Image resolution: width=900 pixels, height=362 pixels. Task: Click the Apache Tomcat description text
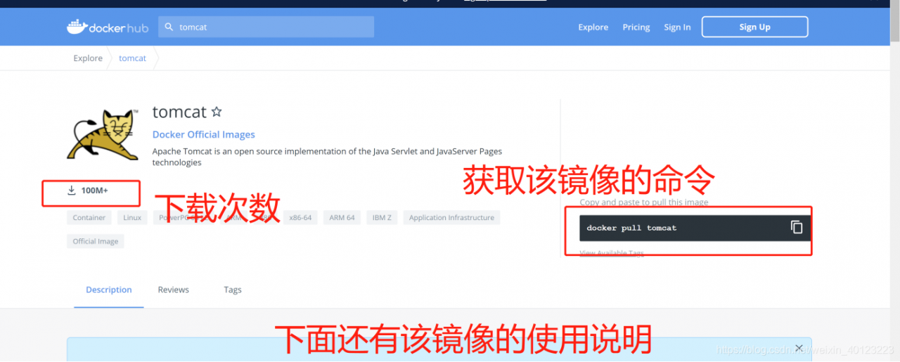[x=327, y=157]
